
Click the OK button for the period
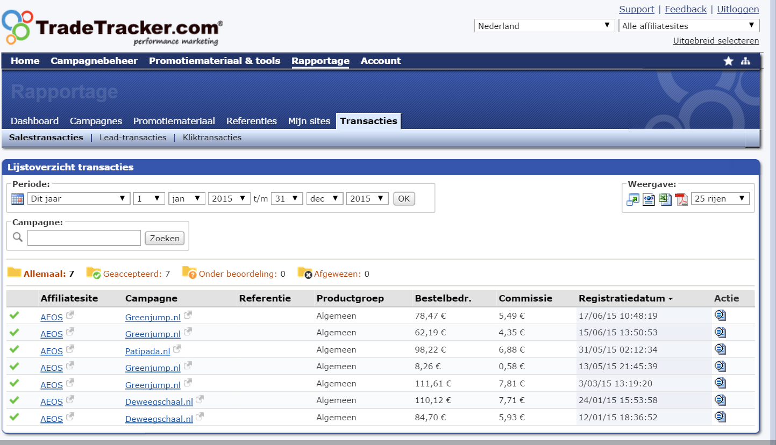tap(404, 199)
